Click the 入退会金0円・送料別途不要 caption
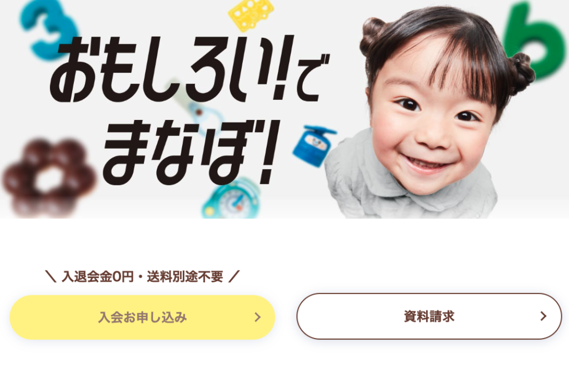Screen dimensions: 569x389 point(142,276)
